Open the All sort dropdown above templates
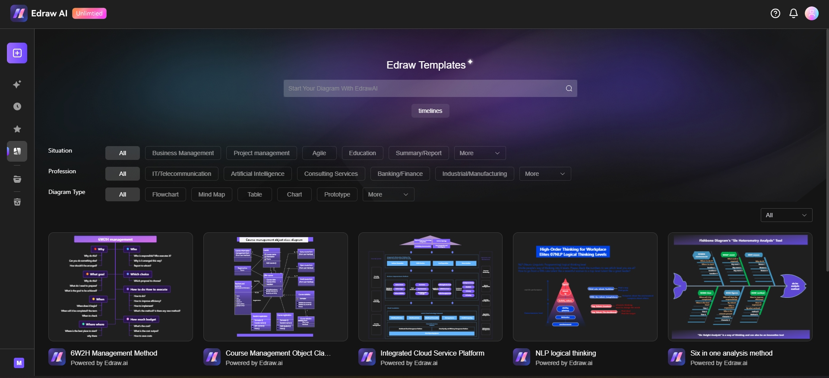This screenshot has height=378, width=829. [x=786, y=215]
